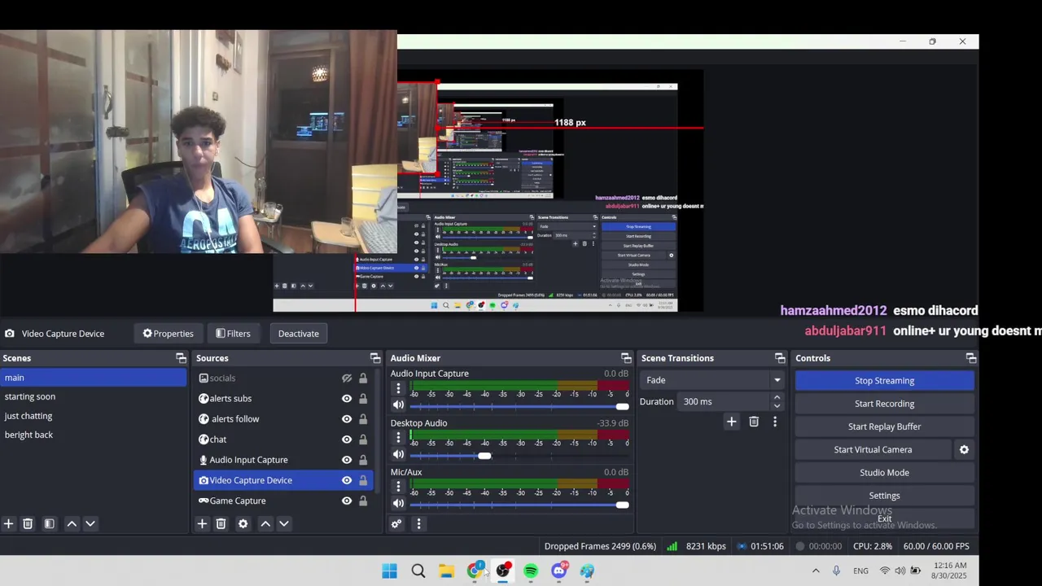Screen dimensions: 1042x586
Task: Switch to beright back scene
Action: [x=94, y=435]
